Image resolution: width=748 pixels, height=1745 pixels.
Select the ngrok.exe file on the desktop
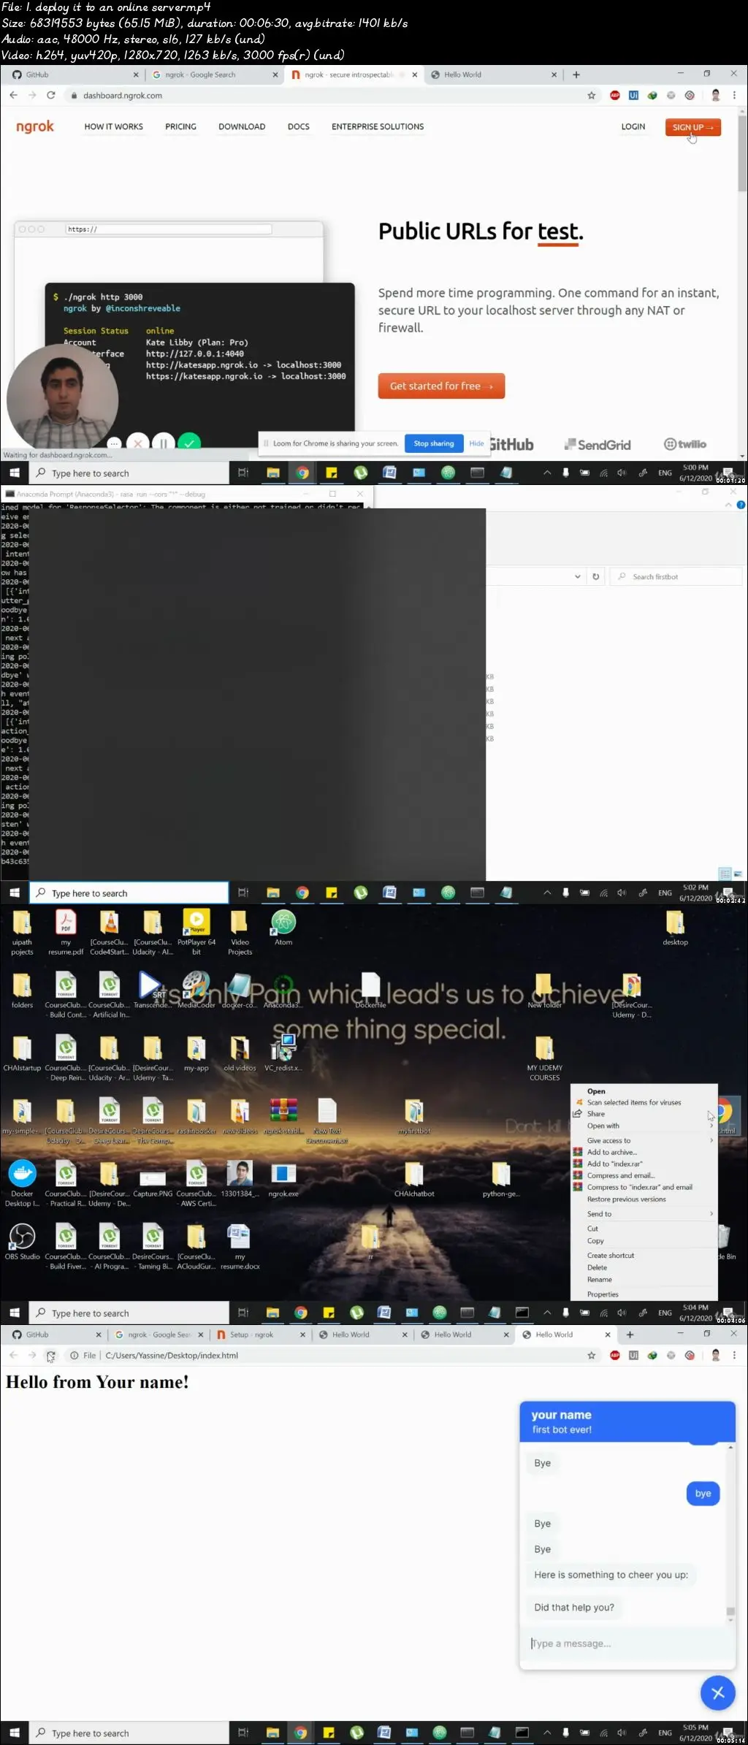283,1179
